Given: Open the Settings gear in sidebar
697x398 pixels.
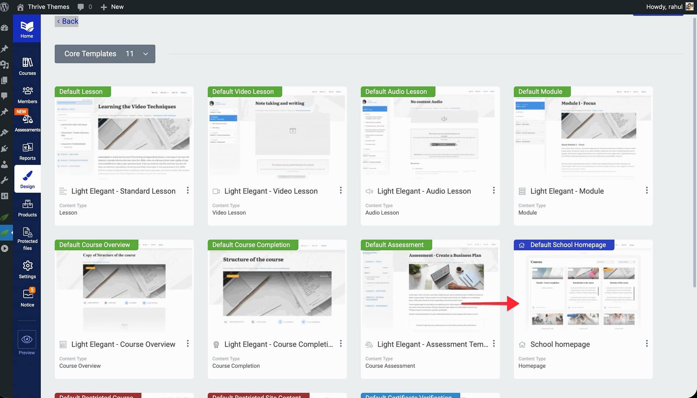Looking at the screenshot, I should coord(27,270).
